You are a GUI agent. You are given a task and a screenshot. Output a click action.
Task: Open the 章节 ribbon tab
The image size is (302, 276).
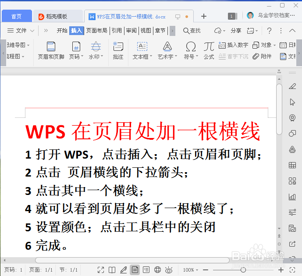click(160, 31)
